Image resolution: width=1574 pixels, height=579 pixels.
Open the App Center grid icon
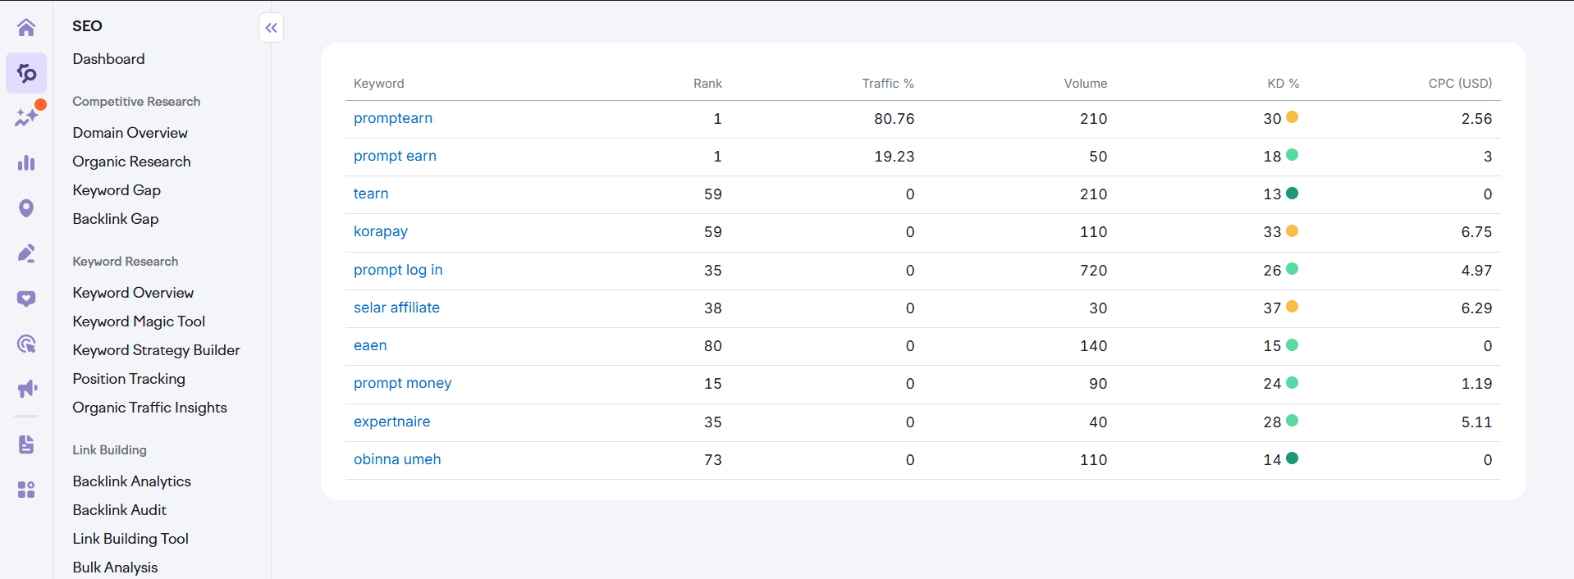[x=26, y=490]
